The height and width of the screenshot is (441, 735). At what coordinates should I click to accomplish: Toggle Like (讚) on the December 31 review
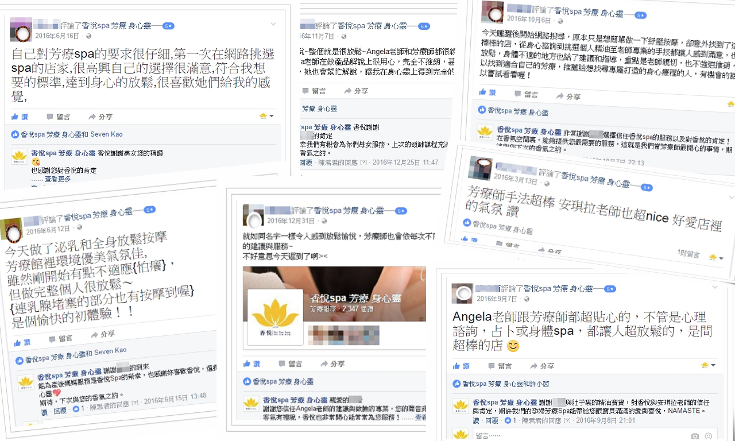coord(252,363)
